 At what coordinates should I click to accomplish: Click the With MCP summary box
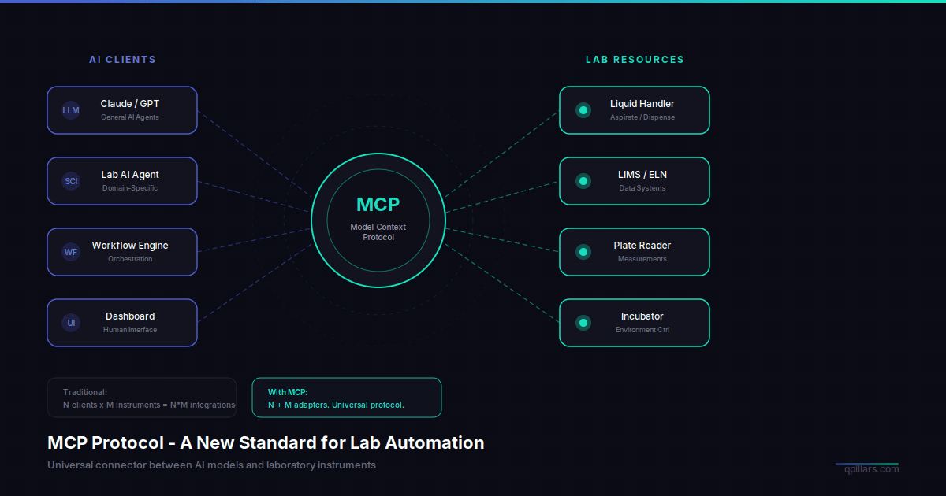click(x=347, y=398)
